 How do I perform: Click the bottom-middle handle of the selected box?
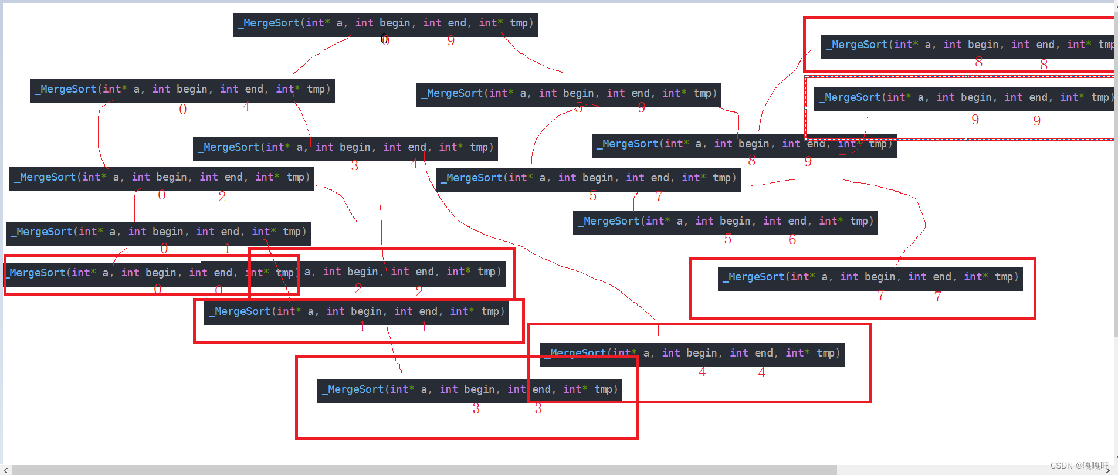point(966,140)
